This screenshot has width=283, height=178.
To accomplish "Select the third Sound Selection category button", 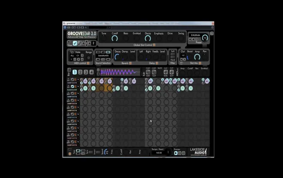I will click(x=108, y=52).
